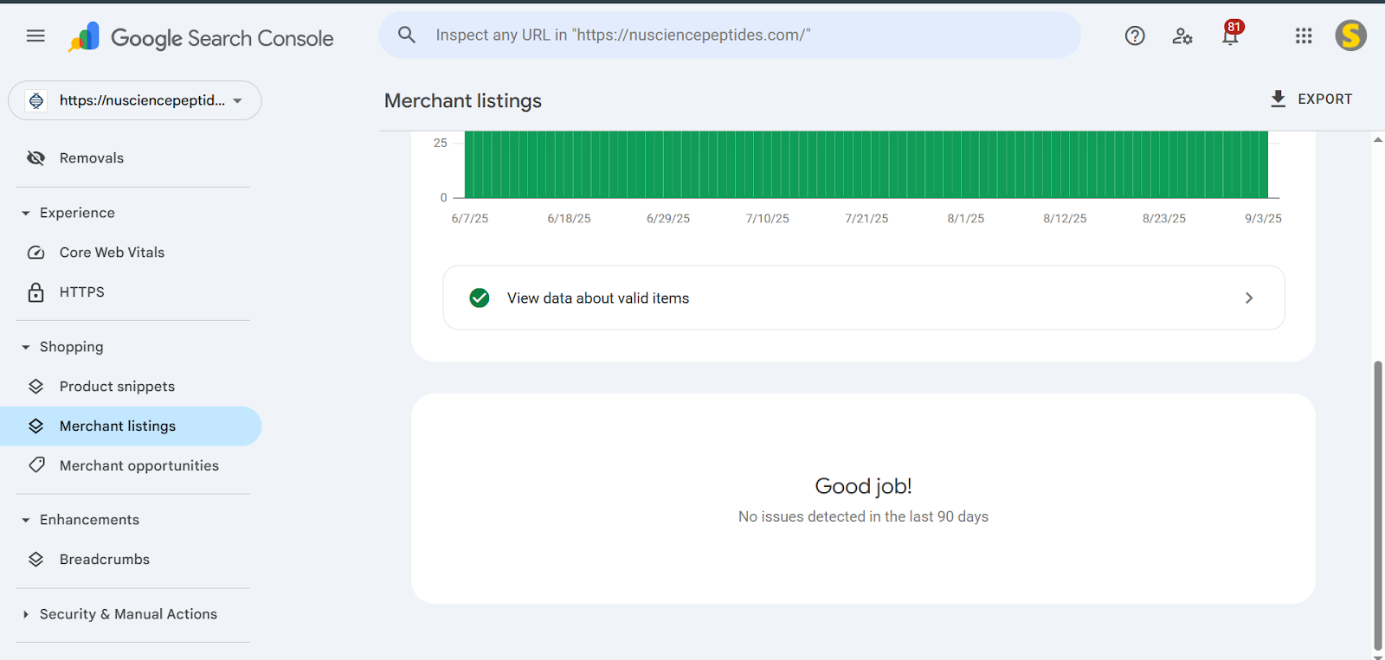
Task: Open the Help question mark icon
Action: pos(1135,35)
